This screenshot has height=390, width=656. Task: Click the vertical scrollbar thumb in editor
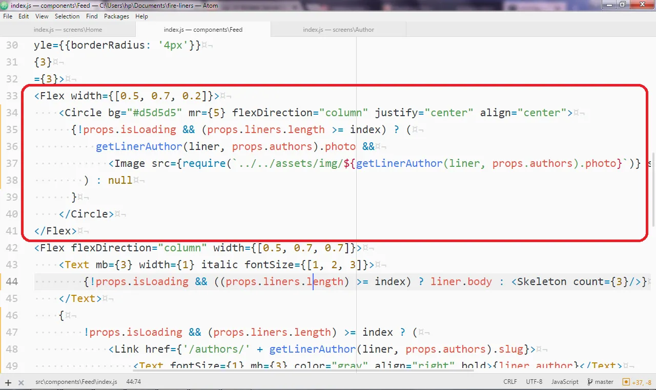pyautogui.click(x=653, y=189)
